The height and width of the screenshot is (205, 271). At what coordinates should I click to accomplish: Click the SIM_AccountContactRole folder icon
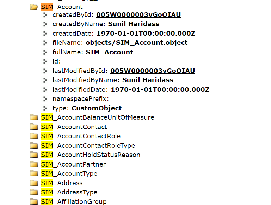tap(34, 136)
